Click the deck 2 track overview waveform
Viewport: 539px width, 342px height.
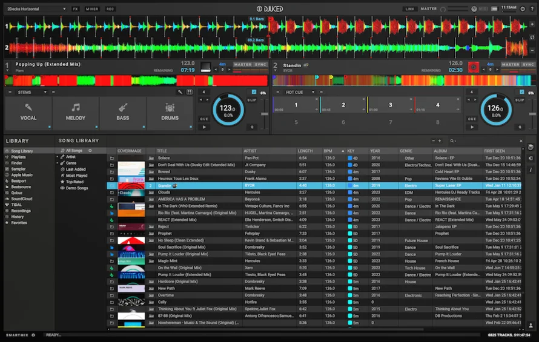tap(405, 81)
